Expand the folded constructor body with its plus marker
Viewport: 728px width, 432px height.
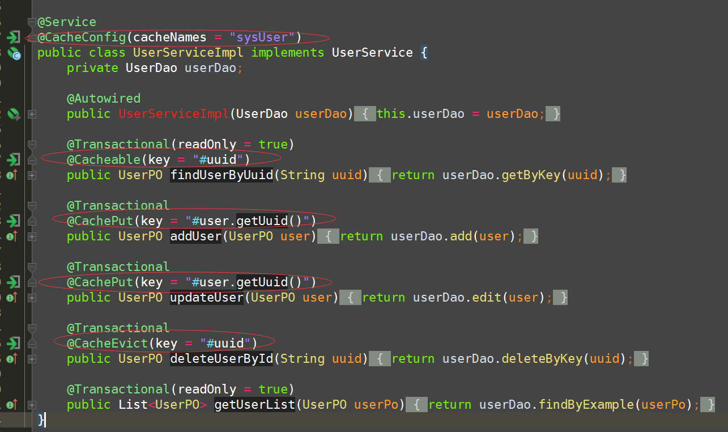tap(32, 113)
